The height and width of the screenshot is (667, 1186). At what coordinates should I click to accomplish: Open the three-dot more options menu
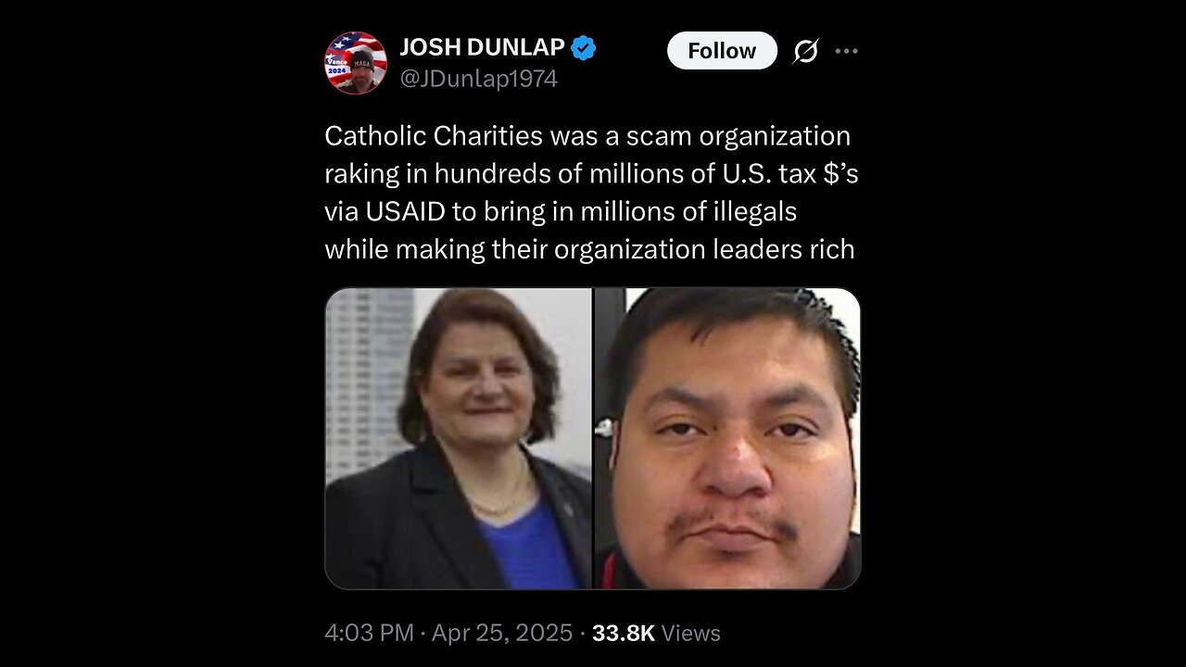click(847, 52)
